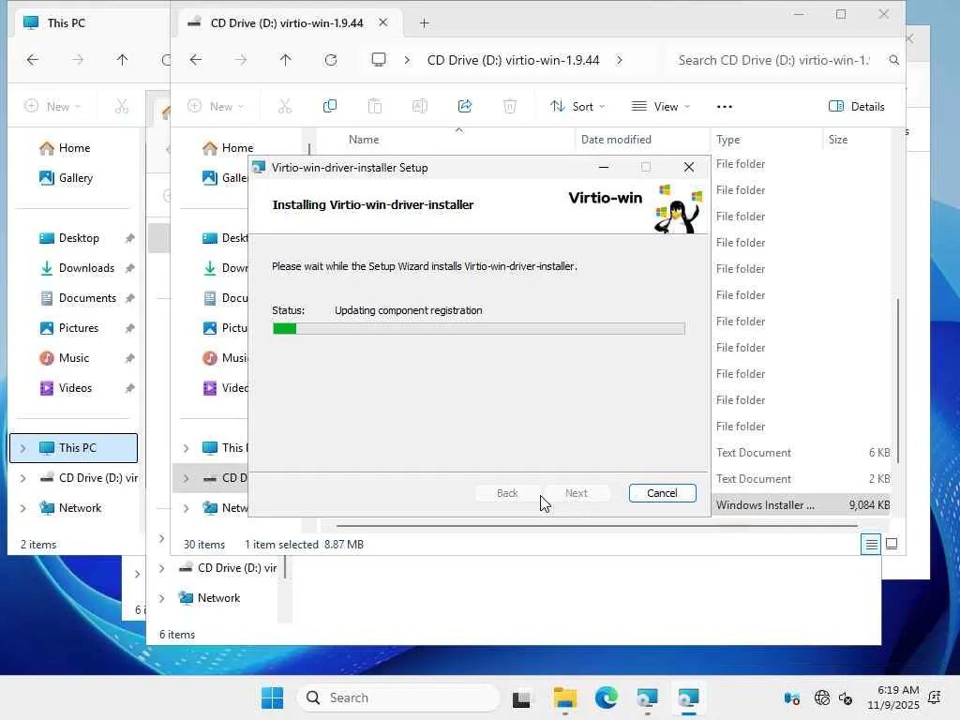Expand the This PC tree node in leftmost window

click(x=23, y=447)
